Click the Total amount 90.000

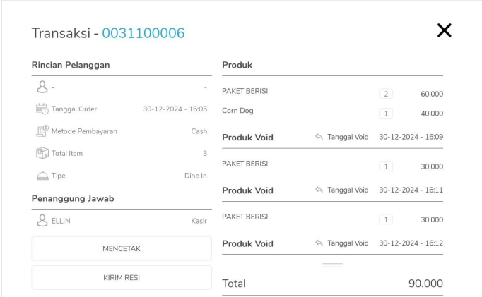pyautogui.click(x=425, y=283)
